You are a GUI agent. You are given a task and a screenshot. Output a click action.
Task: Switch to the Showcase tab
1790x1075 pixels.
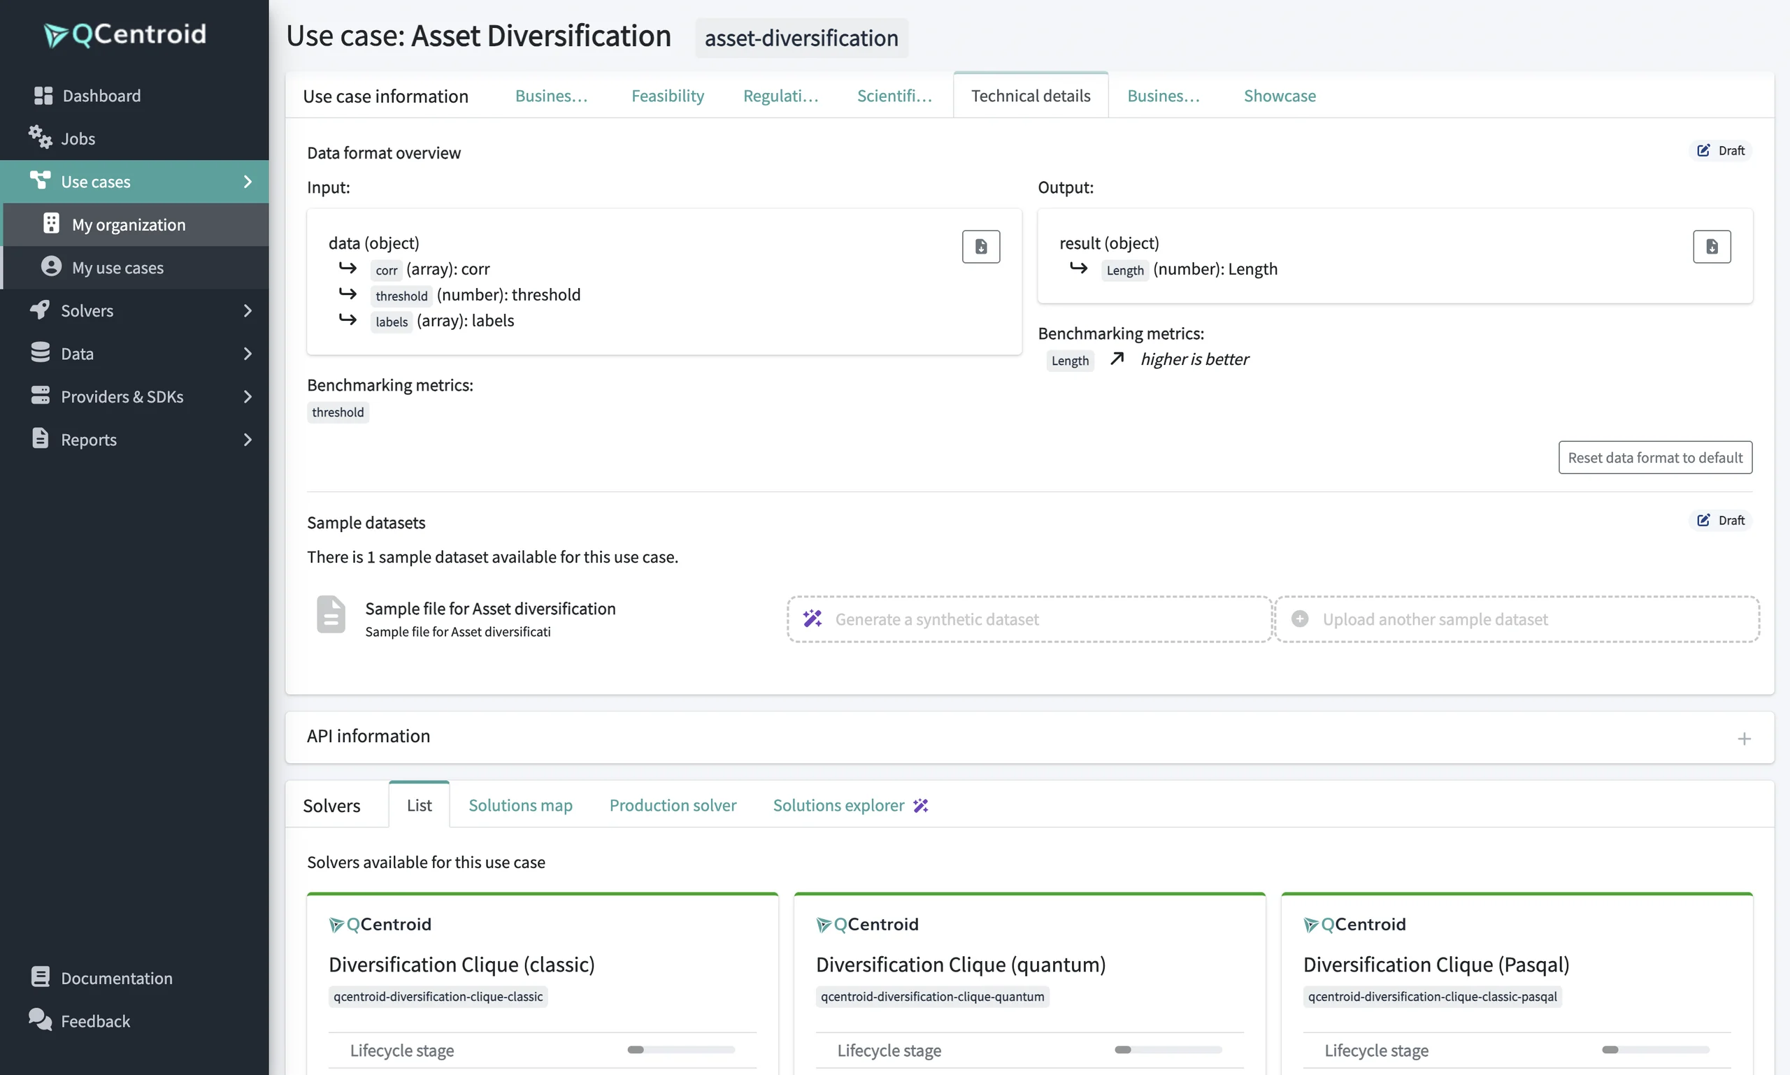point(1279,96)
